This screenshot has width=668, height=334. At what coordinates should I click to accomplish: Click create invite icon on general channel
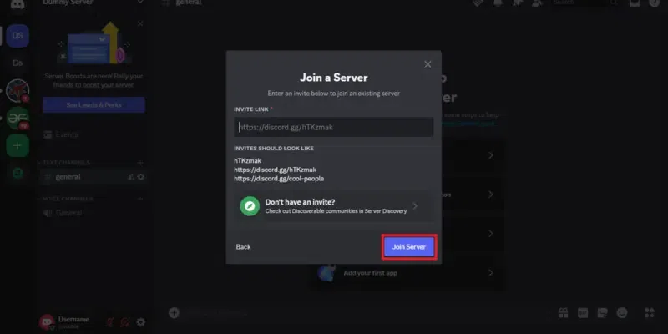(131, 177)
